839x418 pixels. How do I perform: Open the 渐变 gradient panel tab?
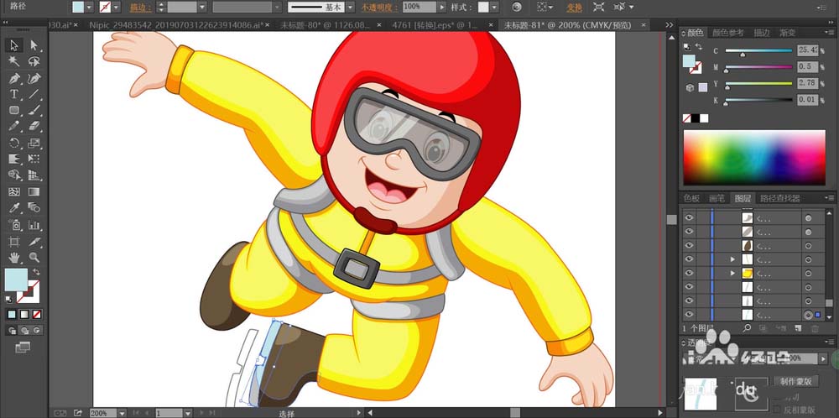click(788, 33)
